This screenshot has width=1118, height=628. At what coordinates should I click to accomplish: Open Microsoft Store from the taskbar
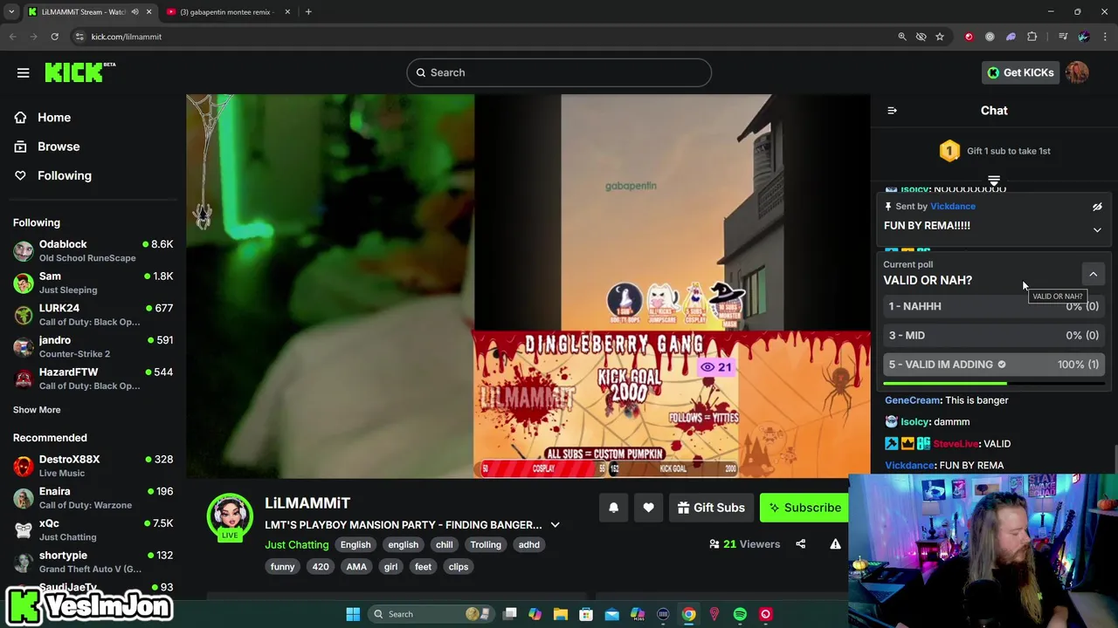pyautogui.click(x=586, y=614)
